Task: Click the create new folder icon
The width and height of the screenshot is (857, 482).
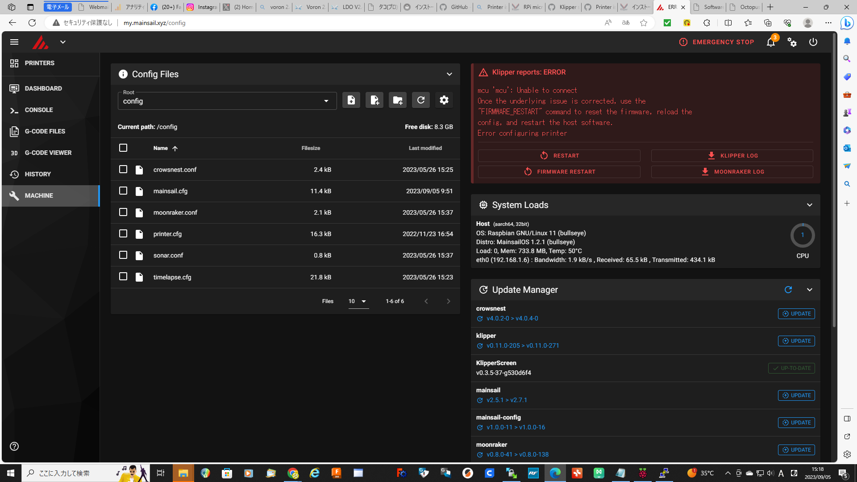Action: coord(398,100)
